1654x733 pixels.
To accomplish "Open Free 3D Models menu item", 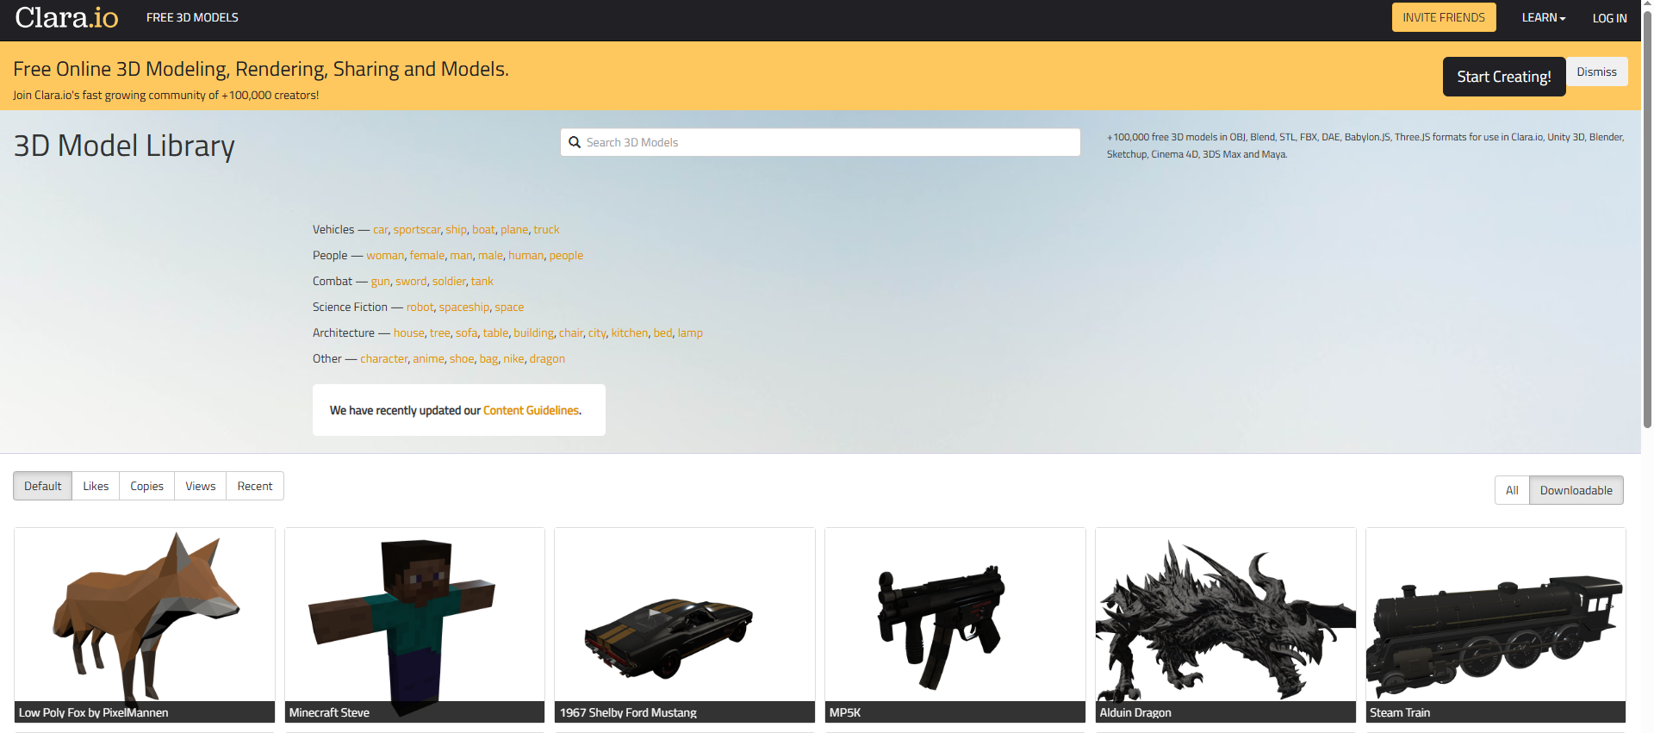I will tap(192, 18).
